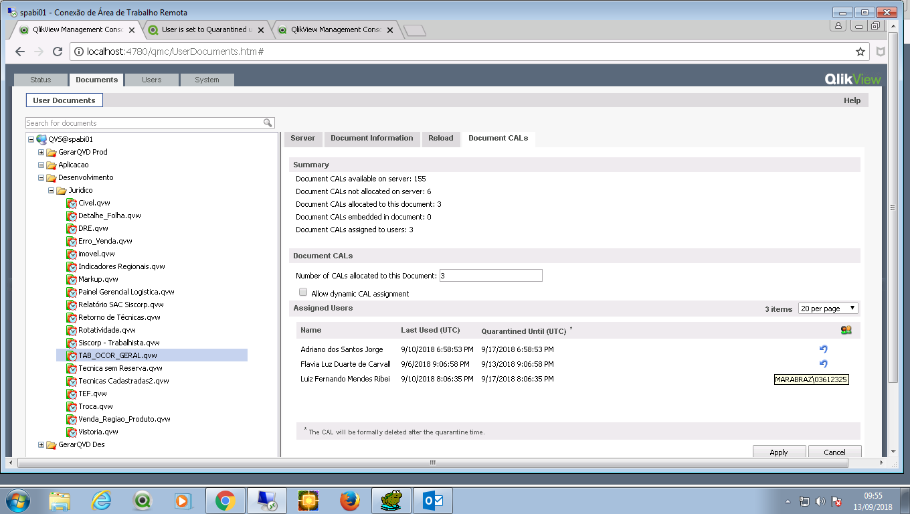Click the search magnifier icon

coord(268,122)
